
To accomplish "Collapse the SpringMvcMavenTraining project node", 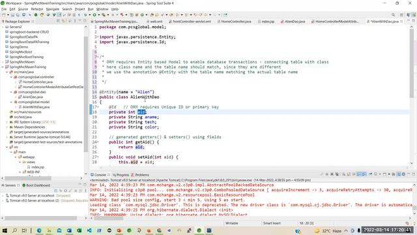I will (3, 67).
